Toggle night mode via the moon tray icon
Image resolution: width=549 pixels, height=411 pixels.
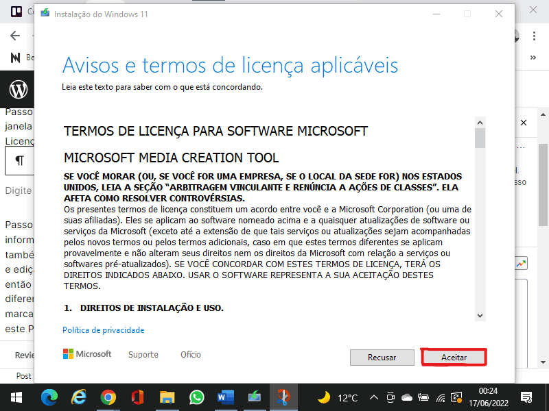(323, 397)
